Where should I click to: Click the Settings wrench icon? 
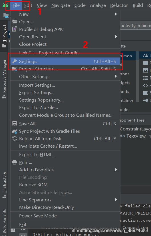15,61
